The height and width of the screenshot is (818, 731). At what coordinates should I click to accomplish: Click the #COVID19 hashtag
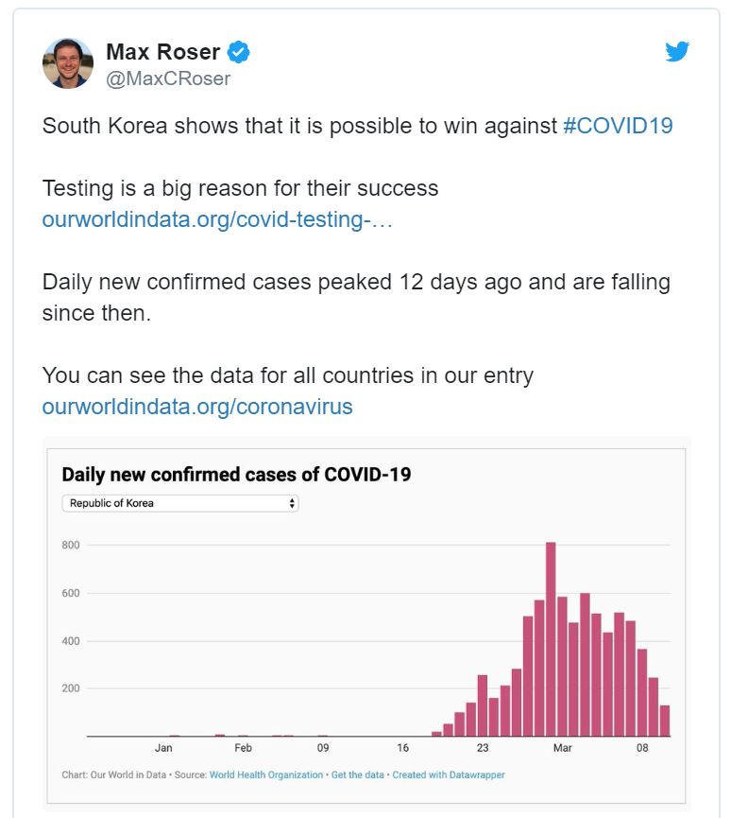[618, 127]
